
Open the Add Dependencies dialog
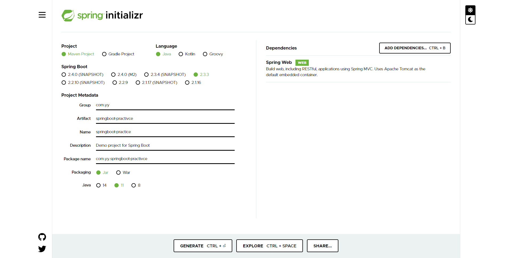(x=415, y=48)
